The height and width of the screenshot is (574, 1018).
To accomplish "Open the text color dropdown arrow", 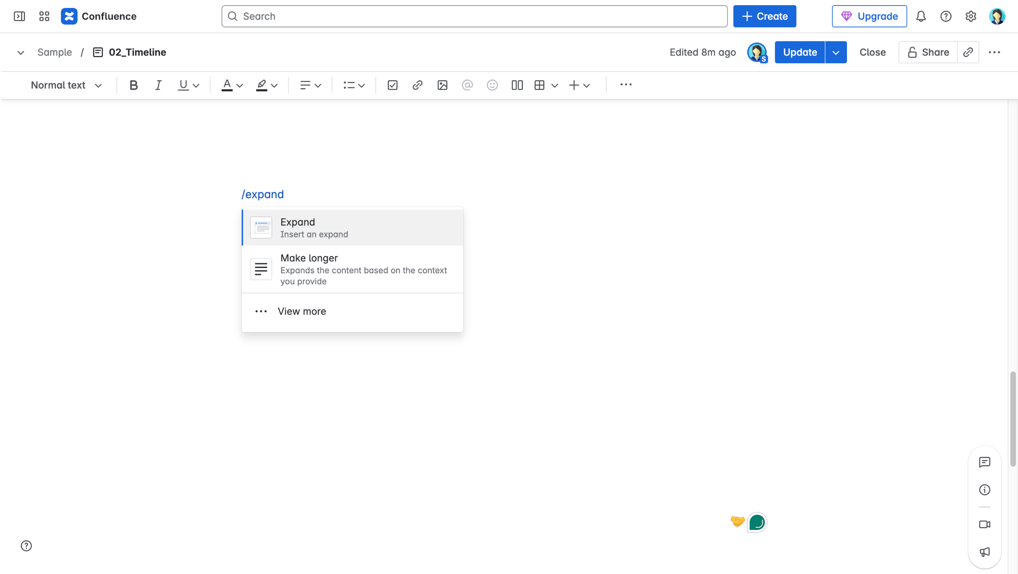I will click(x=239, y=85).
